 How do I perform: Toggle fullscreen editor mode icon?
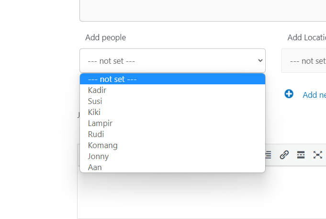click(318, 155)
